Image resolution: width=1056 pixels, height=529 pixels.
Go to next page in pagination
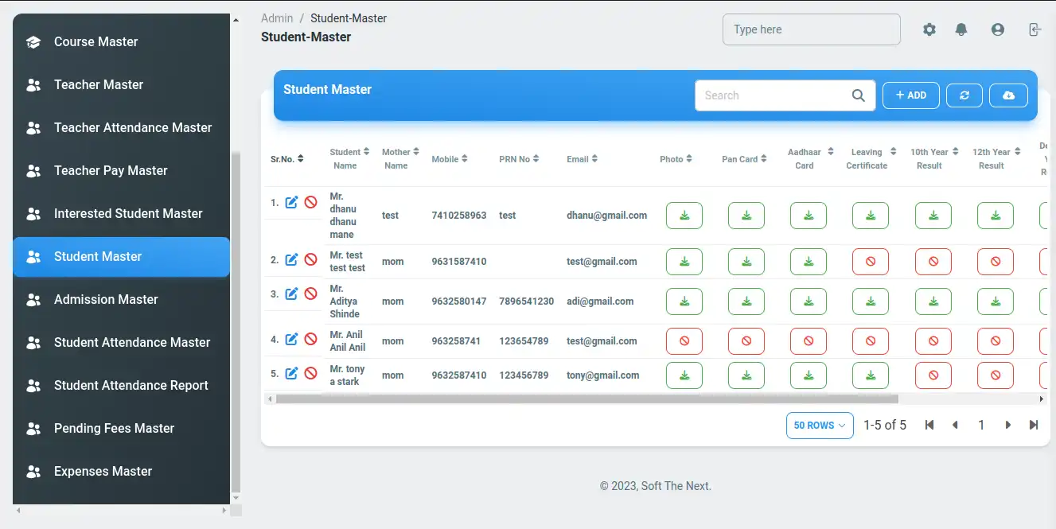(x=1007, y=426)
